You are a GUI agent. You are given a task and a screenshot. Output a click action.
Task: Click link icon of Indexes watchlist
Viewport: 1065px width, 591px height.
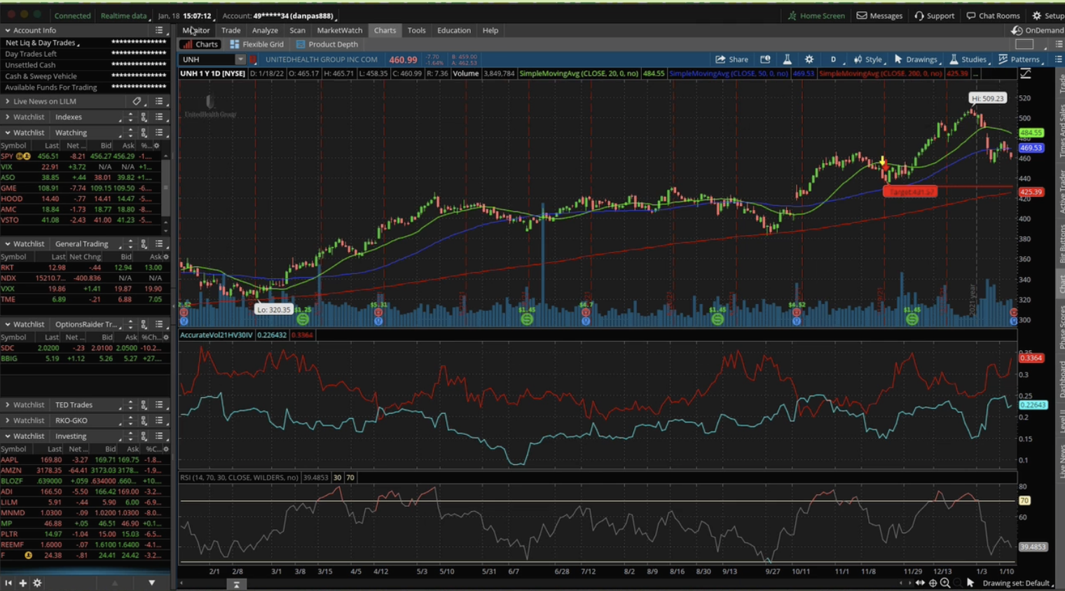point(144,117)
